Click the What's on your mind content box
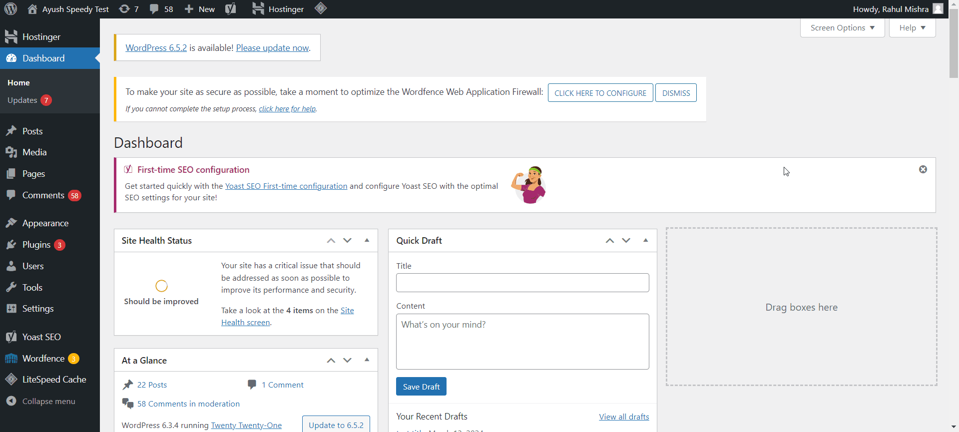 pos(522,342)
